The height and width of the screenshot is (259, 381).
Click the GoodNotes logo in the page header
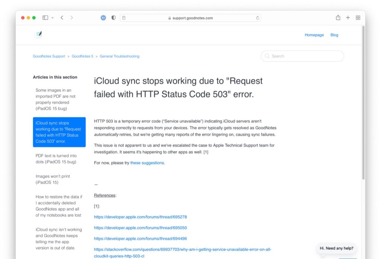click(x=38, y=34)
